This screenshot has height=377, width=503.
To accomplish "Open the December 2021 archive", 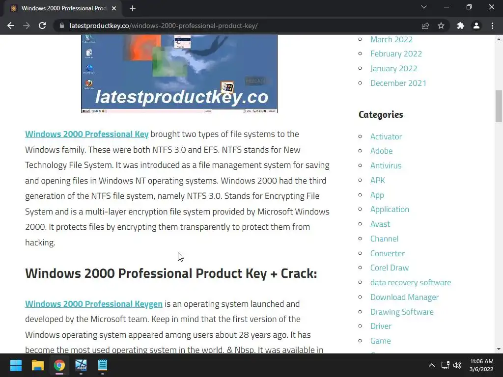I will (398, 83).
